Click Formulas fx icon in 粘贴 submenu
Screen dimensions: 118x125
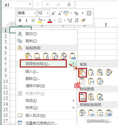click(91, 72)
